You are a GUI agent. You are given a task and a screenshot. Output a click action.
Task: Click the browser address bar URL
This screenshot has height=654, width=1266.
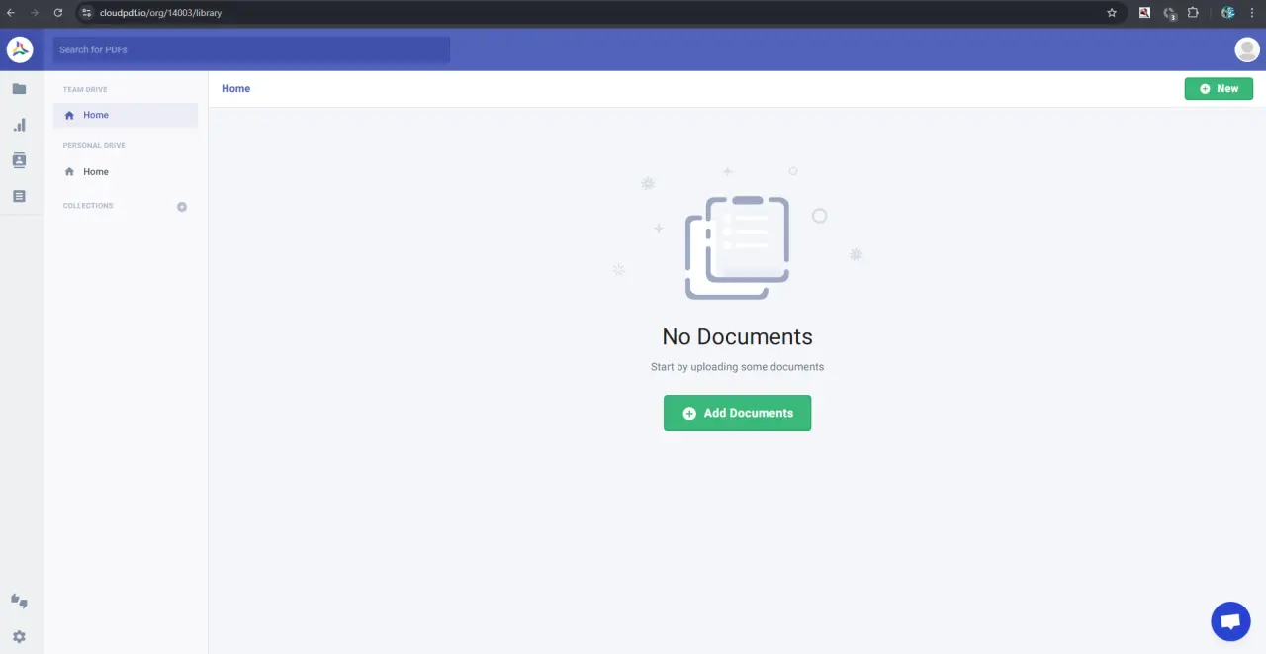click(160, 13)
